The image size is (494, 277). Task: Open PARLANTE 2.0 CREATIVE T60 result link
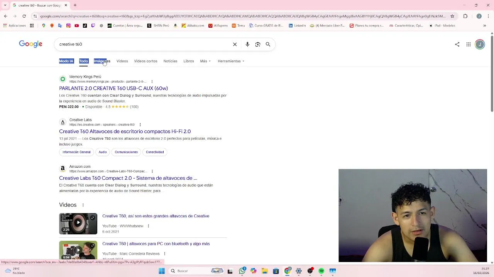coord(113,88)
